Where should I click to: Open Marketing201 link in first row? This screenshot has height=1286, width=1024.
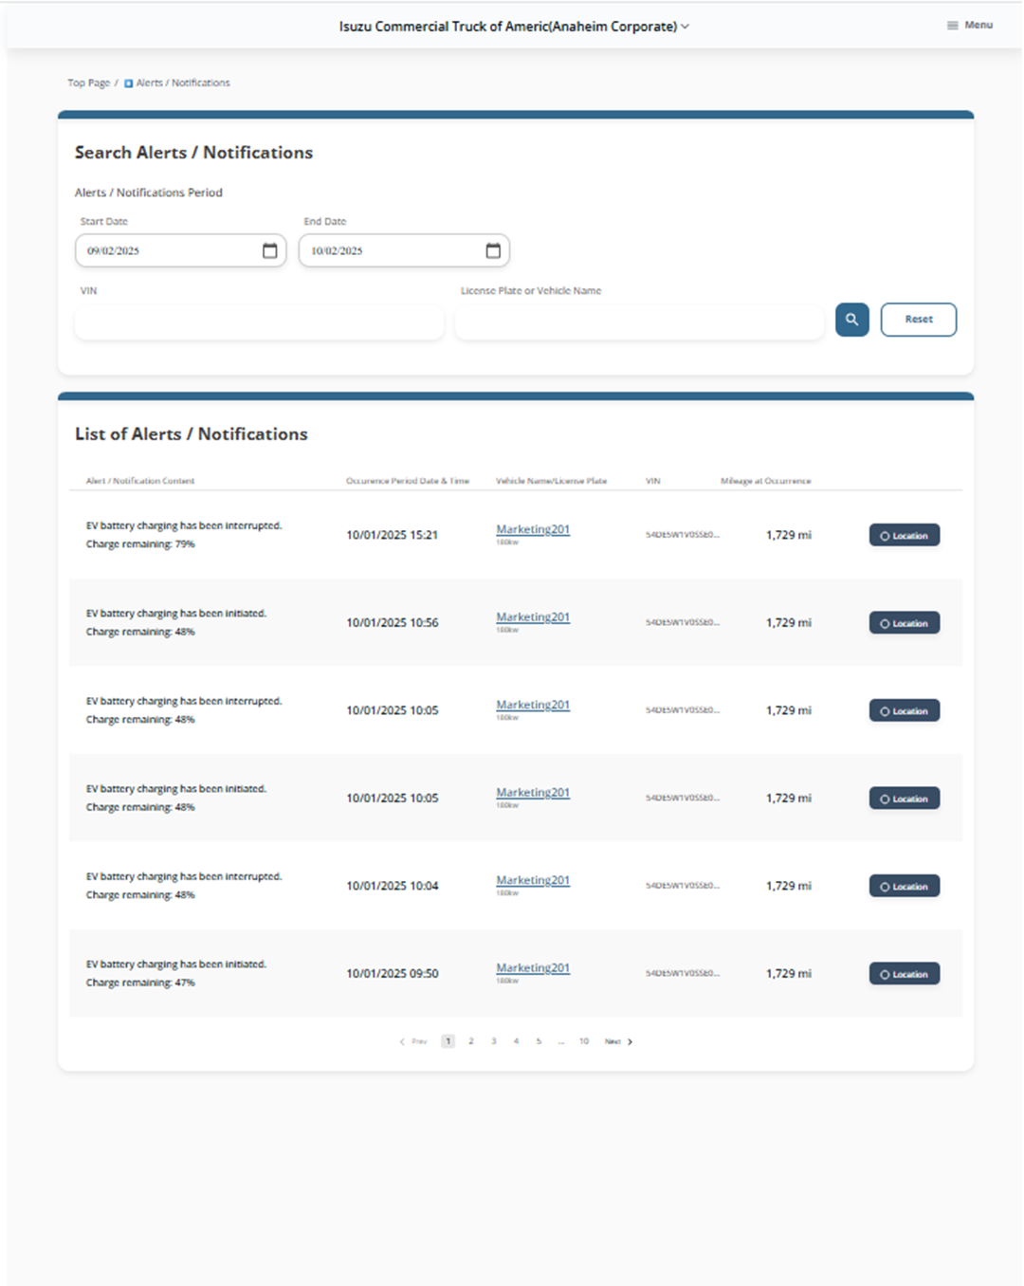click(533, 529)
